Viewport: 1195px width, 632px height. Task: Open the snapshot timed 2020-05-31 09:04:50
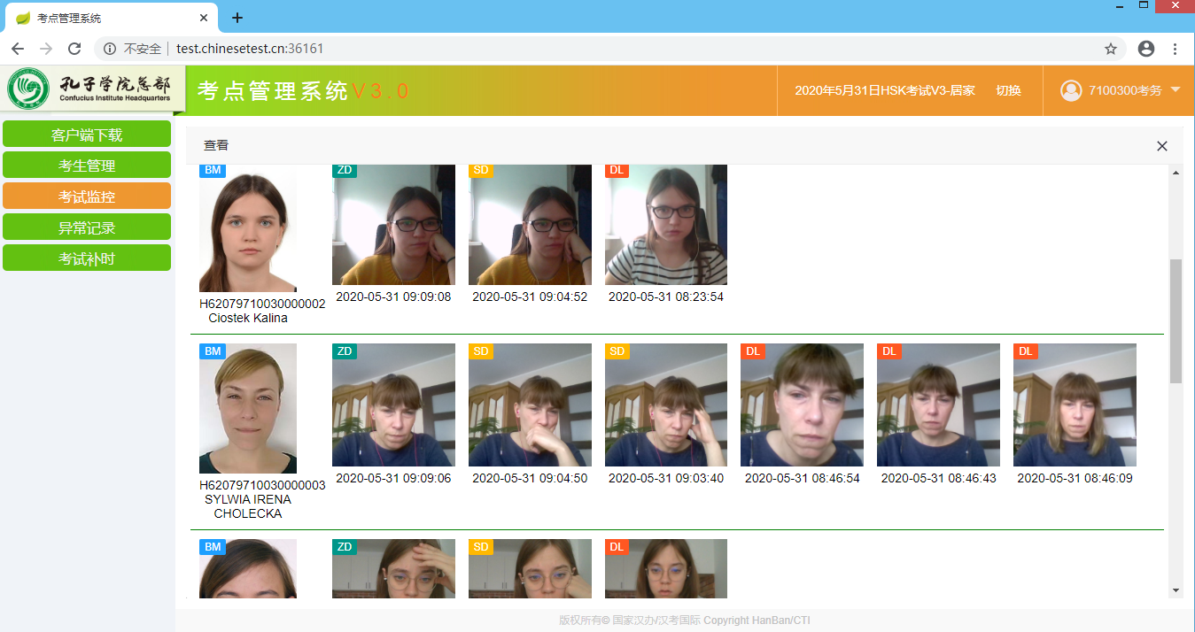coord(530,405)
